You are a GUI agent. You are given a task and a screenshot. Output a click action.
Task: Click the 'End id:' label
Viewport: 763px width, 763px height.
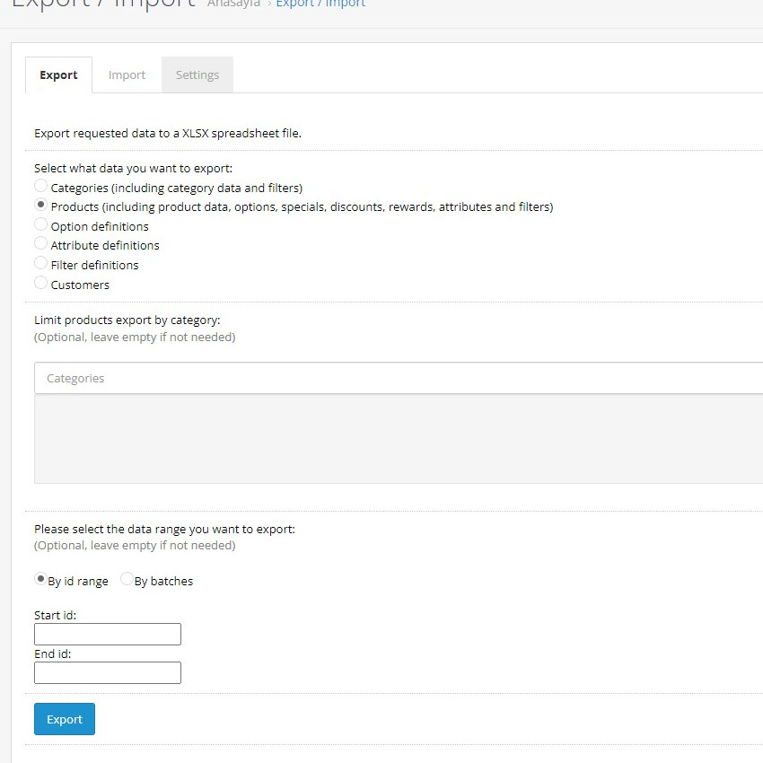53,653
